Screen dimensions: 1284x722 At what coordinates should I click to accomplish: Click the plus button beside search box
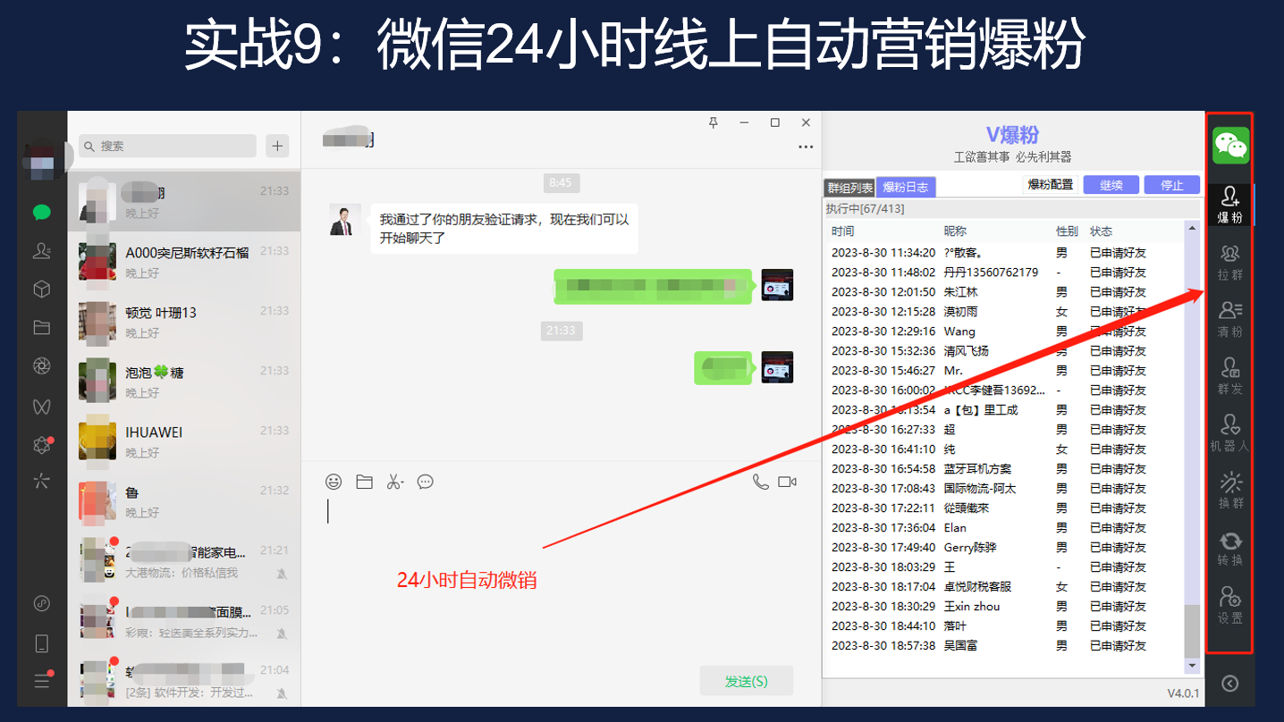(x=278, y=146)
